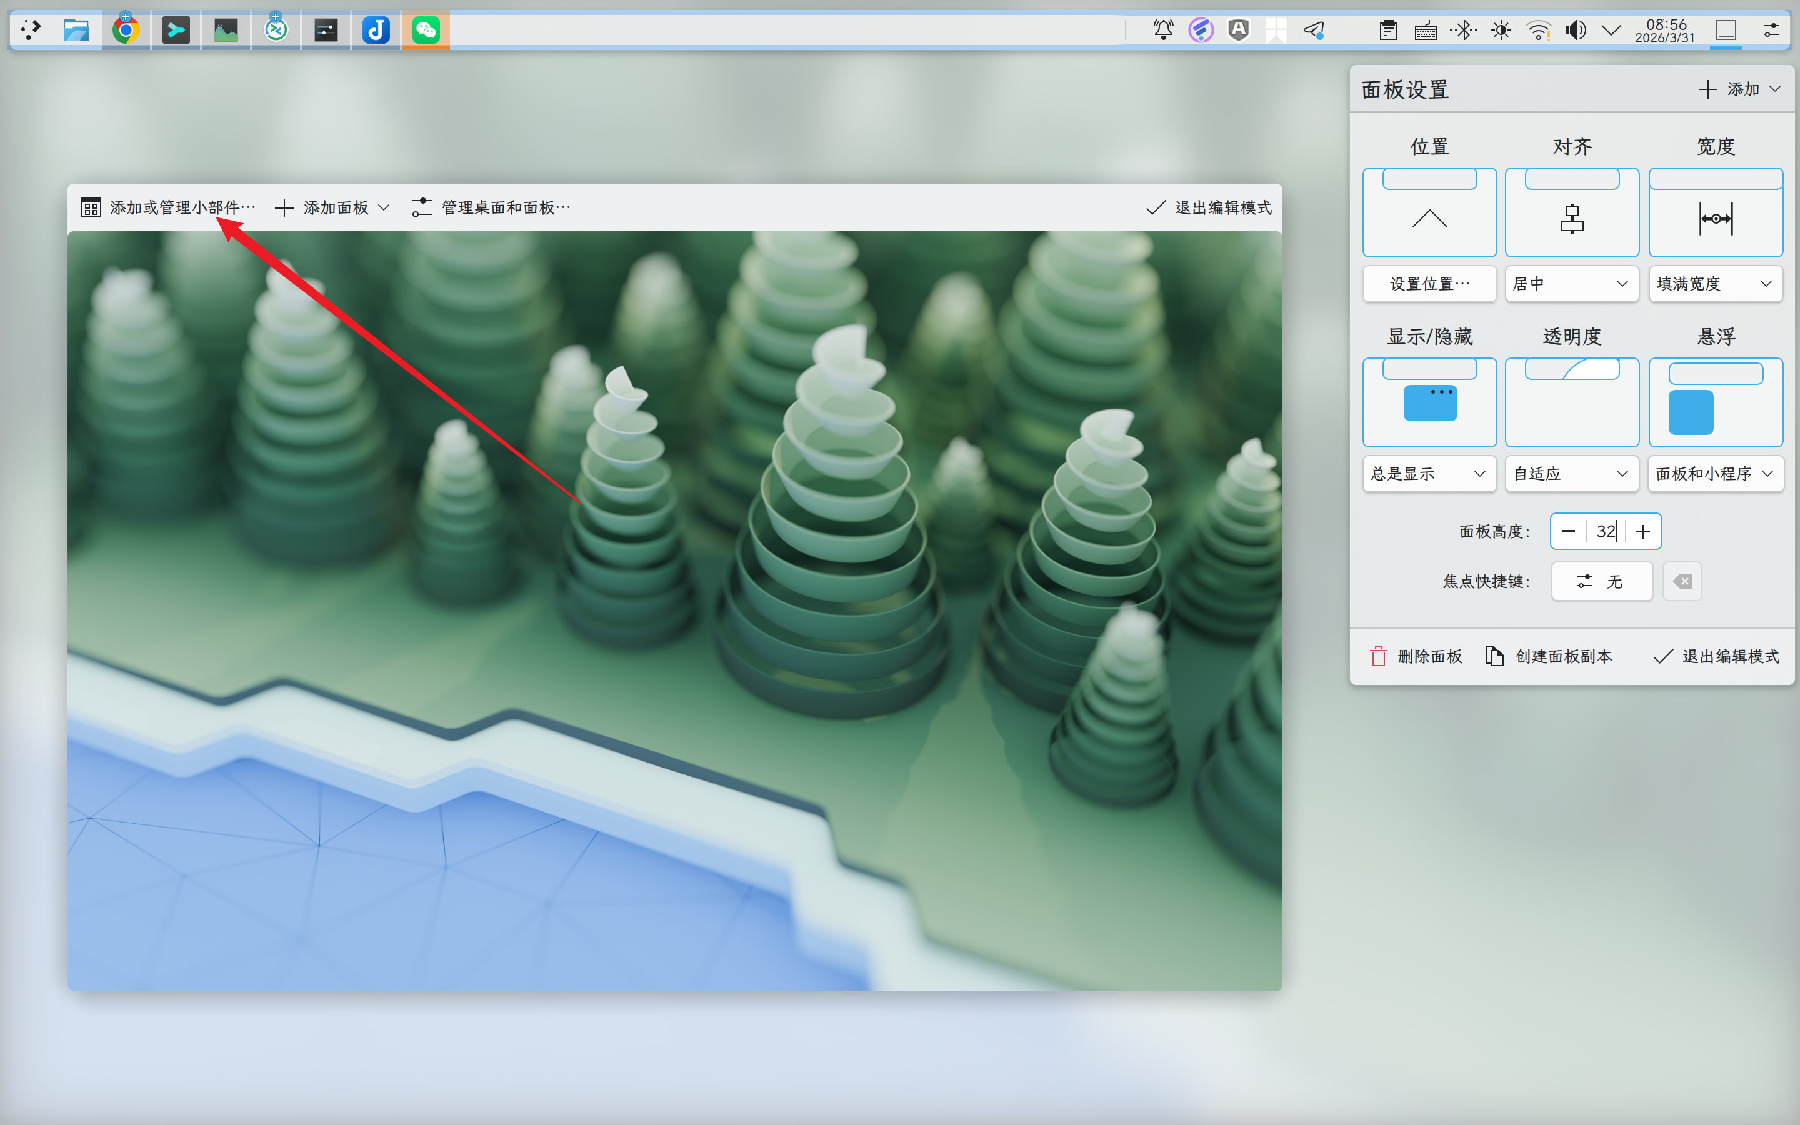
Task: Open the KDE application launcher
Action: (x=31, y=31)
